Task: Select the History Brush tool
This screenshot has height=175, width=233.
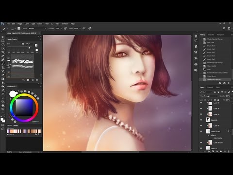Action: (3, 71)
